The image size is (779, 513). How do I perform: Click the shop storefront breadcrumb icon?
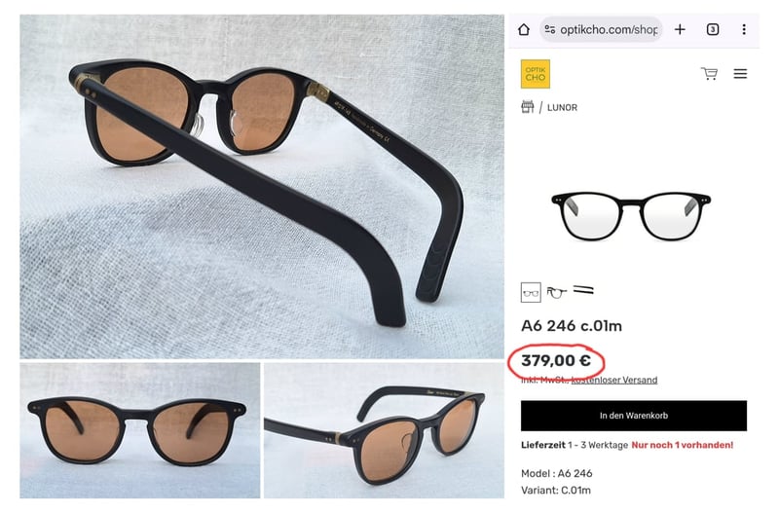coord(528,107)
